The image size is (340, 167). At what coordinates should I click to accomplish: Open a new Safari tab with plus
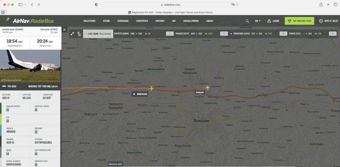click(328, 5)
